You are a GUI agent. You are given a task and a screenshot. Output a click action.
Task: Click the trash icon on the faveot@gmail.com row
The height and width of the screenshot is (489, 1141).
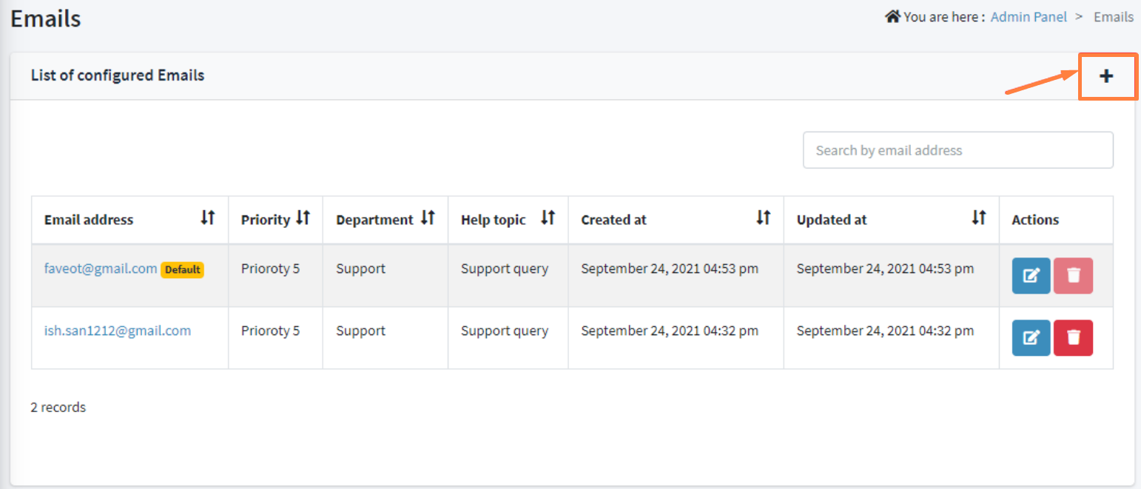1073,275
